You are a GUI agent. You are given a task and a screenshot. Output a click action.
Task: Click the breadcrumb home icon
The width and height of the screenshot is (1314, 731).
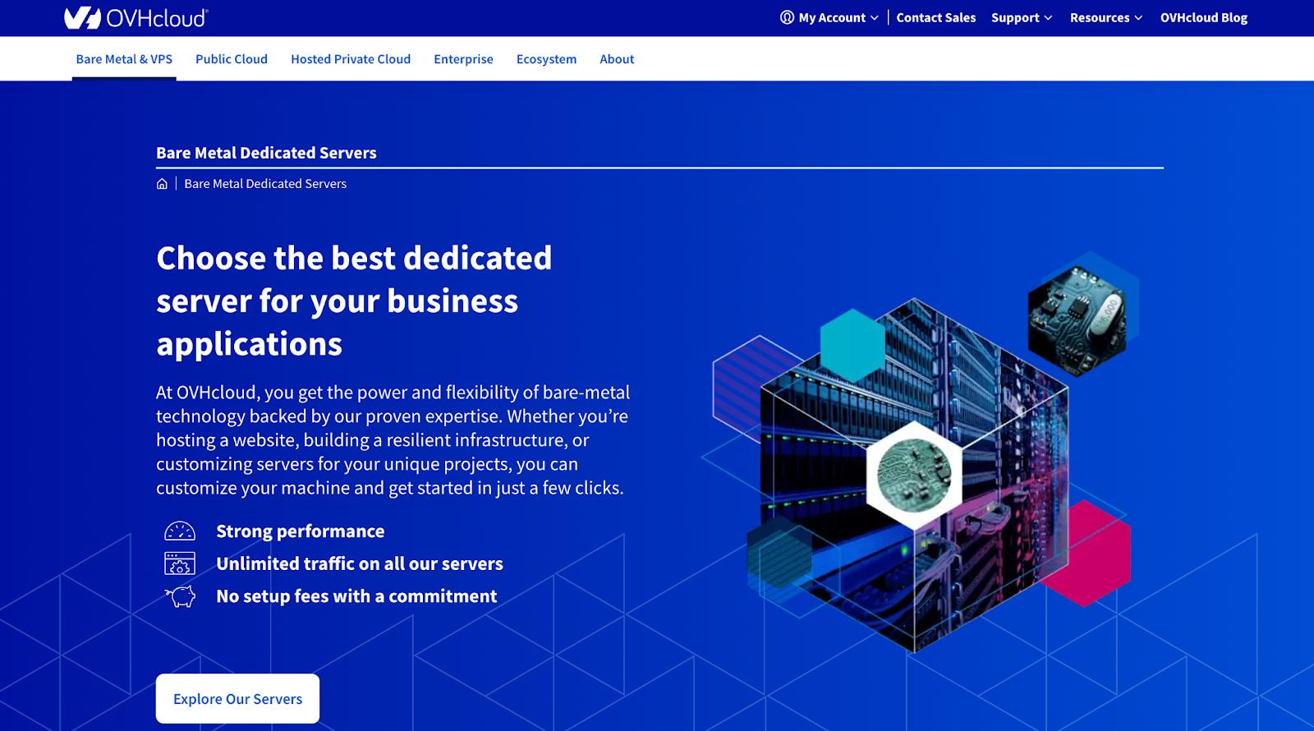click(x=162, y=184)
